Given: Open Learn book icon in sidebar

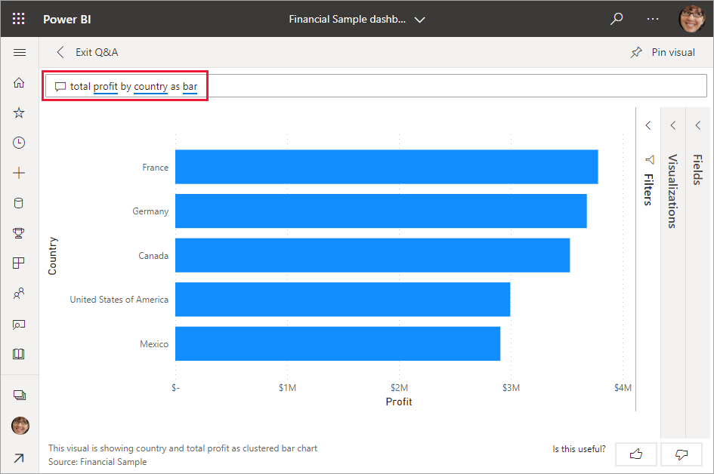Looking at the screenshot, I should (x=20, y=354).
